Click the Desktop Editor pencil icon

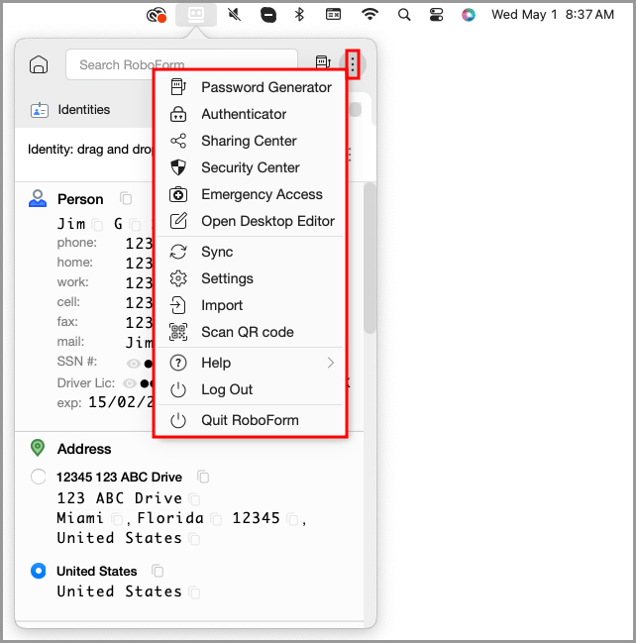[x=178, y=221]
